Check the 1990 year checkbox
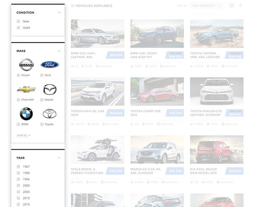This screenshot has width=254, height=207. click(x=18, y=179)
